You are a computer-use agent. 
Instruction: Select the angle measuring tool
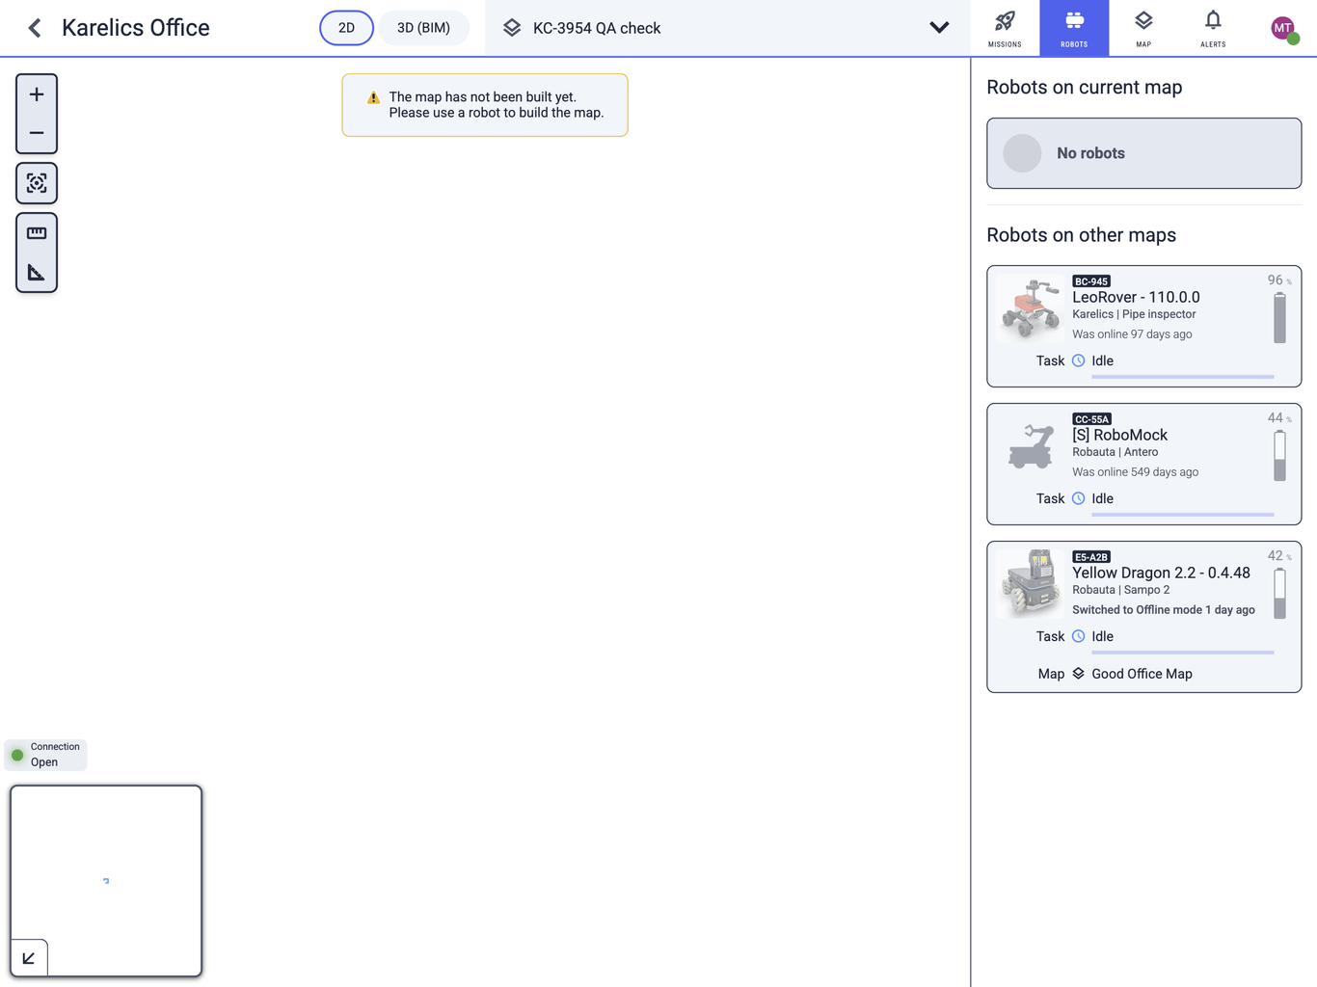point(37,273)
